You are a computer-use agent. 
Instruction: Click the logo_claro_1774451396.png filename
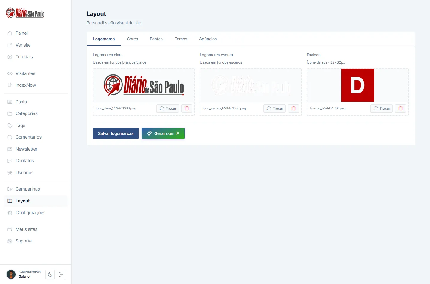click(116, 108)
